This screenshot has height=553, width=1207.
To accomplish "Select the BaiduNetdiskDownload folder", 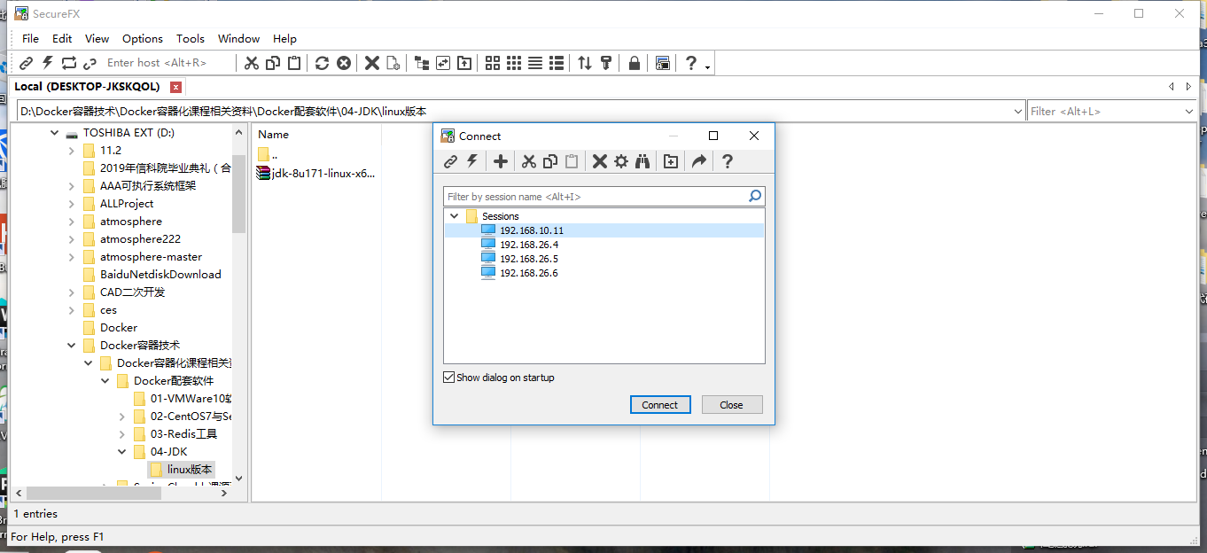I will [x=160, y=275].
